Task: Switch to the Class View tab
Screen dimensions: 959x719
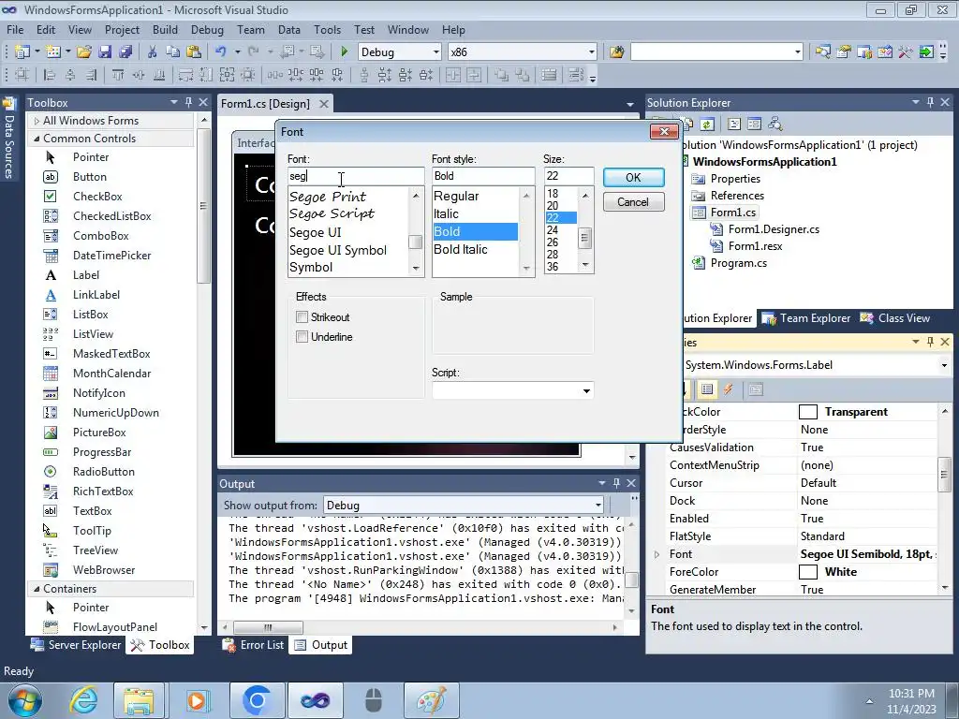Action: [894, 318]
